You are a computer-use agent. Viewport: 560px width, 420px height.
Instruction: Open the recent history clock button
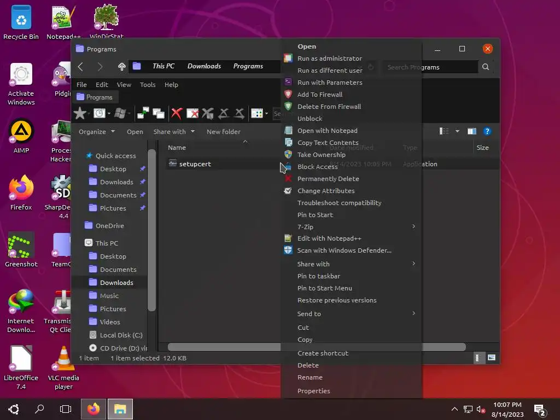(x=100, y=114)
